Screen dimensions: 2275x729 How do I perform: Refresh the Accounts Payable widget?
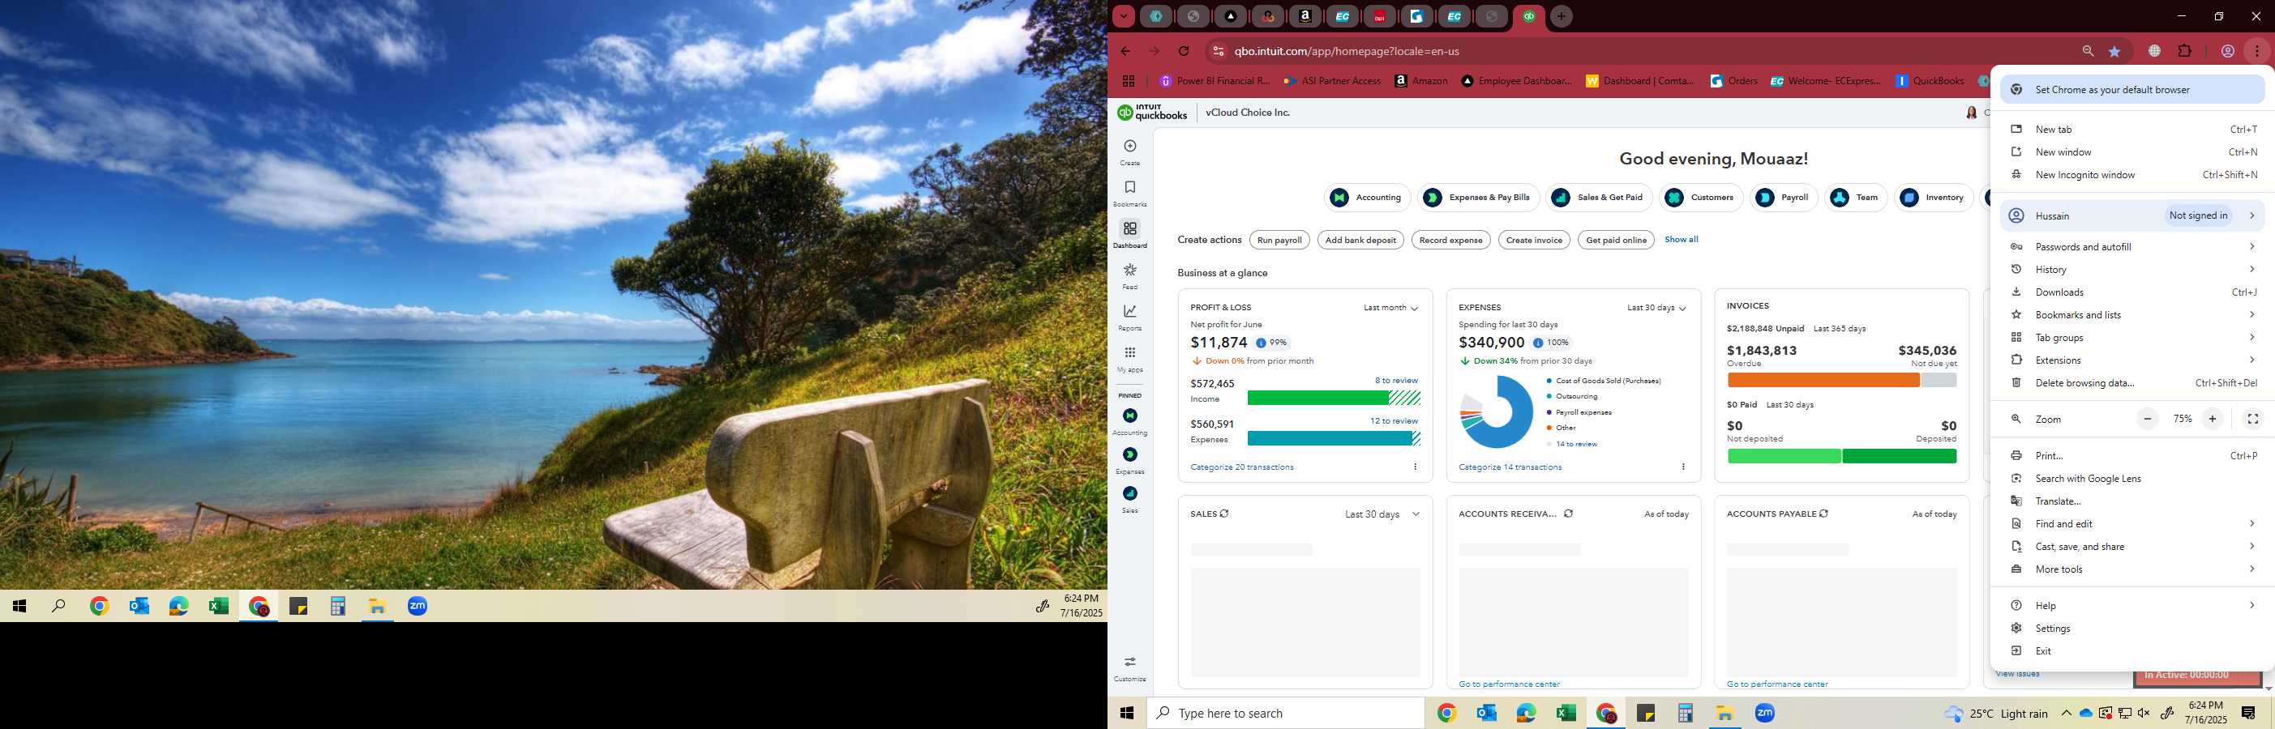(1823, 514)
